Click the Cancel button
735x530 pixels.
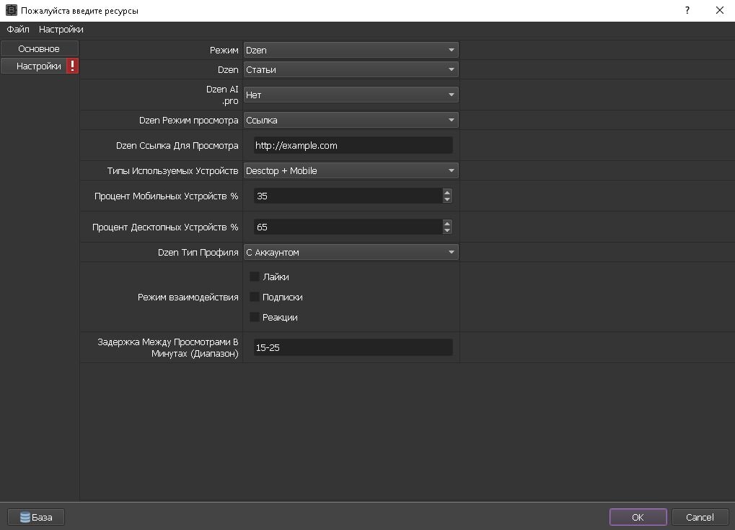click(700, 517)
